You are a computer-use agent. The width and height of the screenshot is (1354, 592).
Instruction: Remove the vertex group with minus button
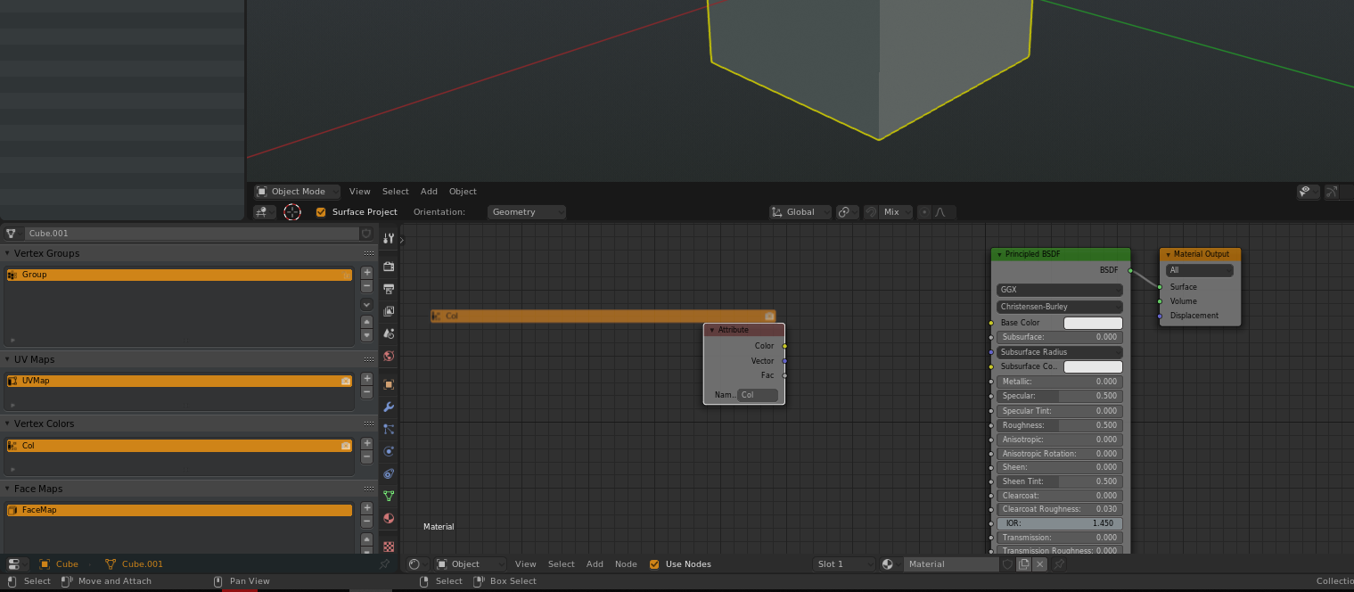(366, 286)
